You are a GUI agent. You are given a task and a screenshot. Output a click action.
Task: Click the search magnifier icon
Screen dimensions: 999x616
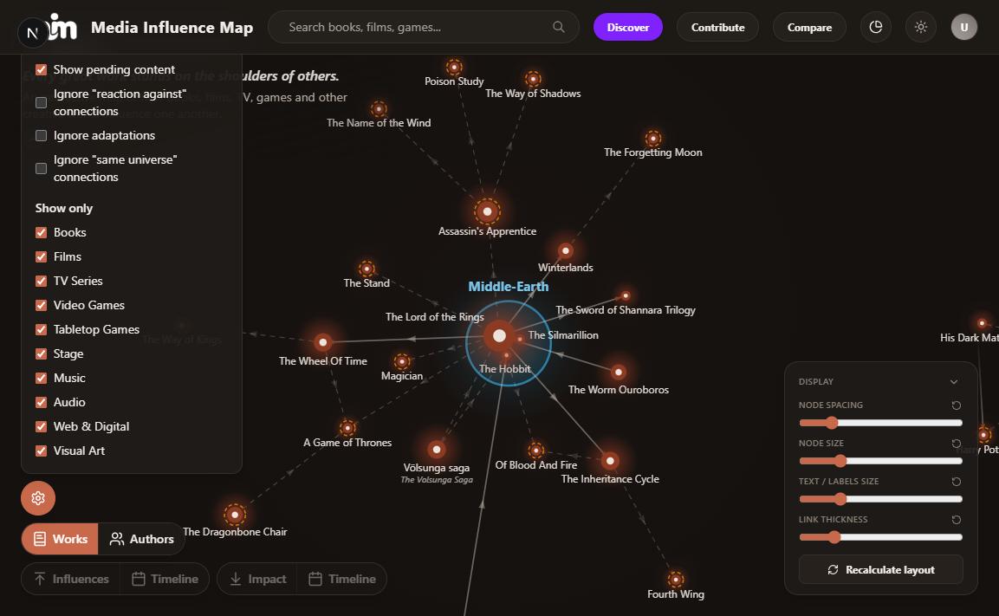click(559, 27)
